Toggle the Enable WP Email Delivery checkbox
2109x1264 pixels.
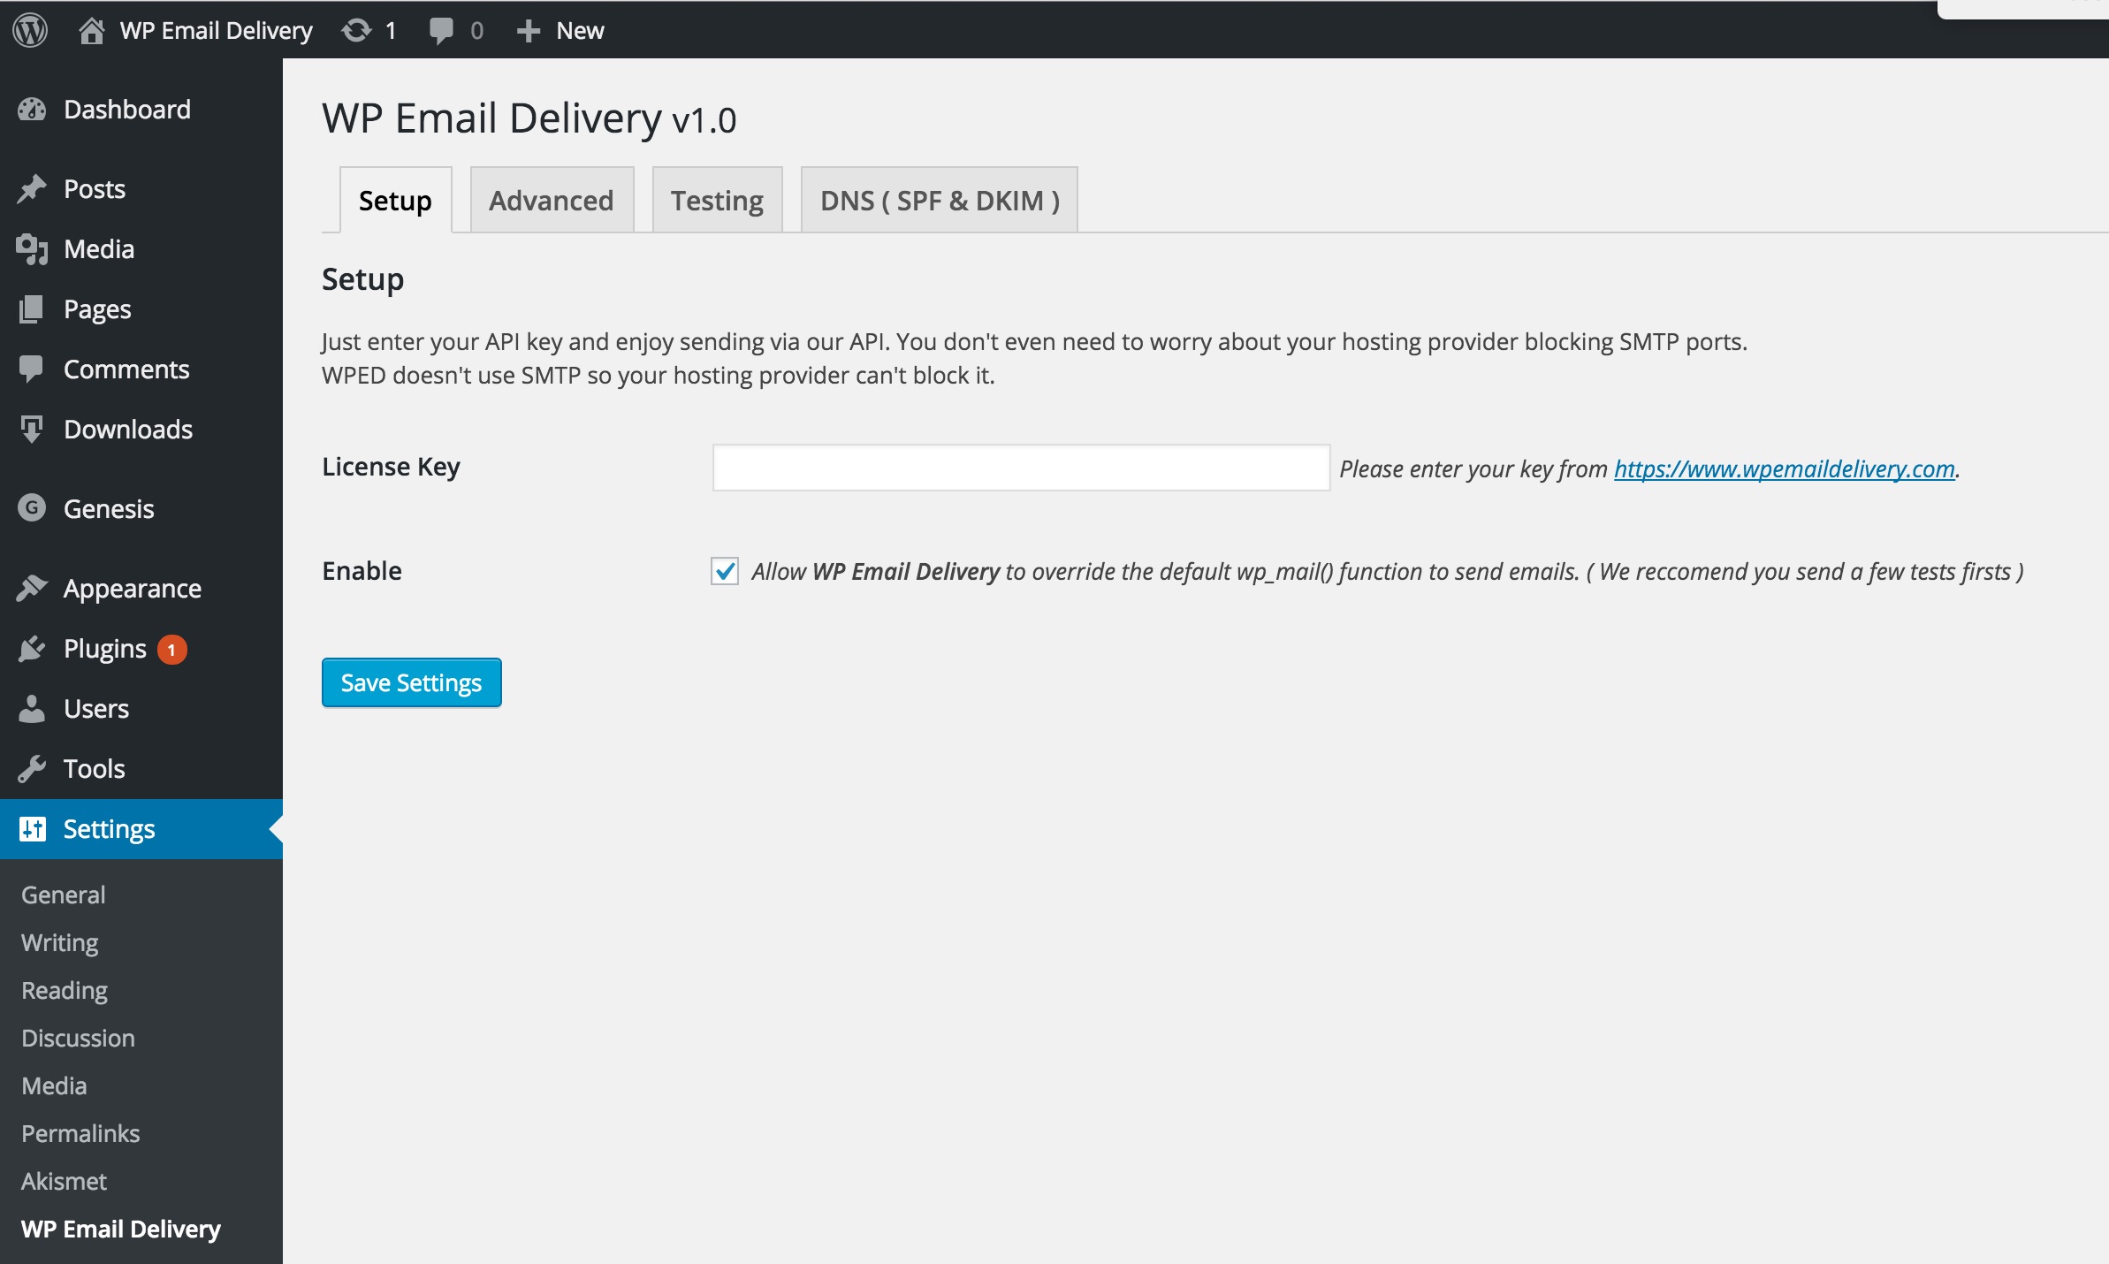(x=725, y=570)
